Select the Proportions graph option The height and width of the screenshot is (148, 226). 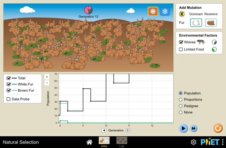tap(181, 99)
